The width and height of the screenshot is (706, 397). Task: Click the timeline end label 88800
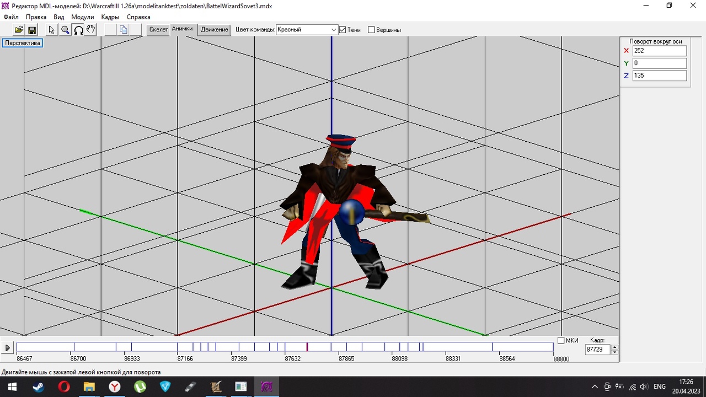click(x=561, y=359)
